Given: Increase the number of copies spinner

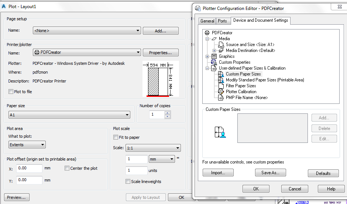Looking at the screenshot, I should (168, 113).
